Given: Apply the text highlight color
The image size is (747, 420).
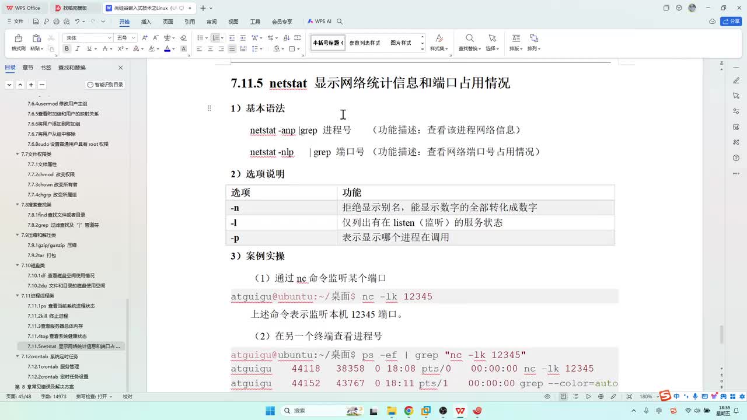Looking at the screenshot, I should pos(153,49).
